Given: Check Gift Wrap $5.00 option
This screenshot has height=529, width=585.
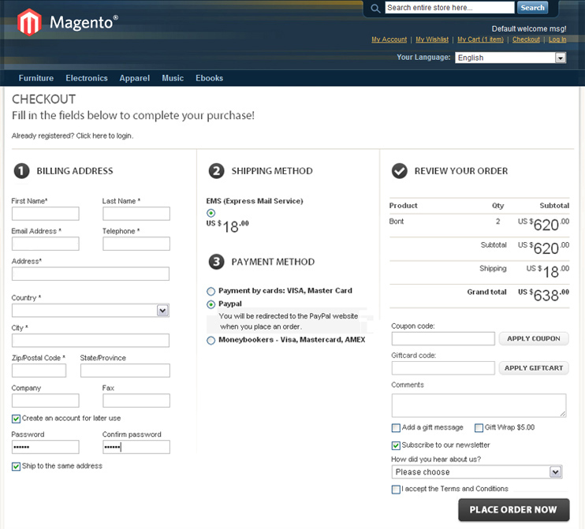Looking at the screenshot, I should [479, 428].
